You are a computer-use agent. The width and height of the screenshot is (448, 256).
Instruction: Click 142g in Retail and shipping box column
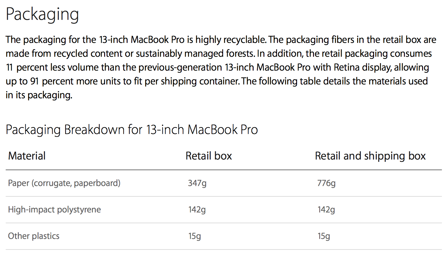(326, 210)
